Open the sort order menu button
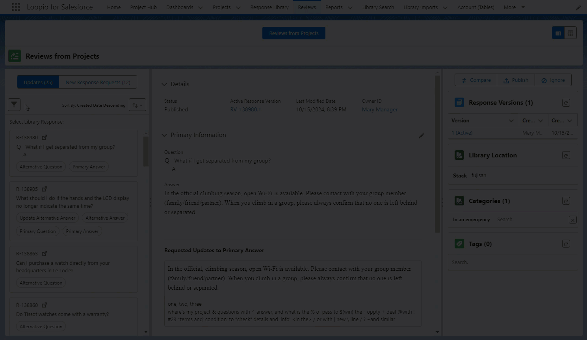Image resolution: width=587 pixels, height=340 pixels. [137, 105]
